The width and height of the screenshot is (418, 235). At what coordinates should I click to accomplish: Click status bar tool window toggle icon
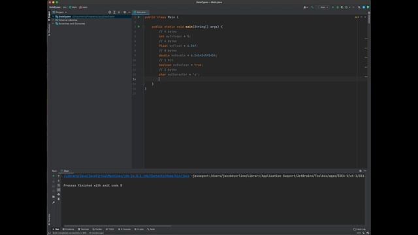click(x=50, y=233)
